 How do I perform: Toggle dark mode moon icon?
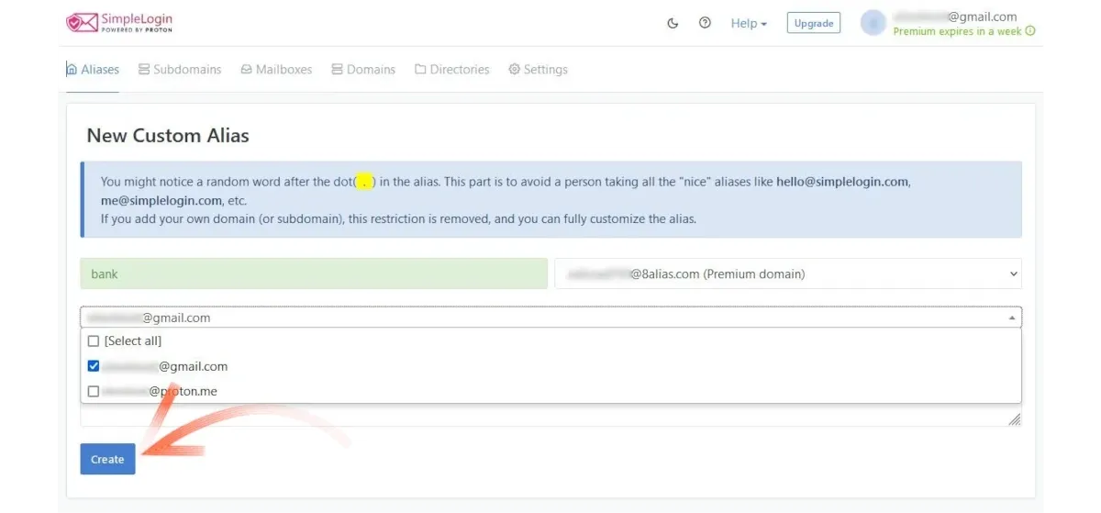click(673, 24)
